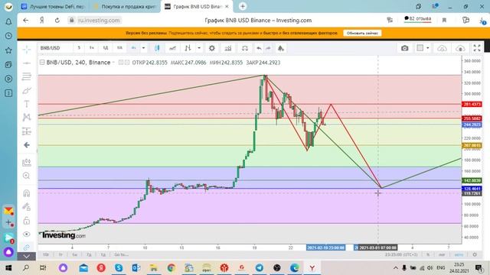
Task: Switch to the DeFi tokens browser tab
Action: (x=53, y=6)
